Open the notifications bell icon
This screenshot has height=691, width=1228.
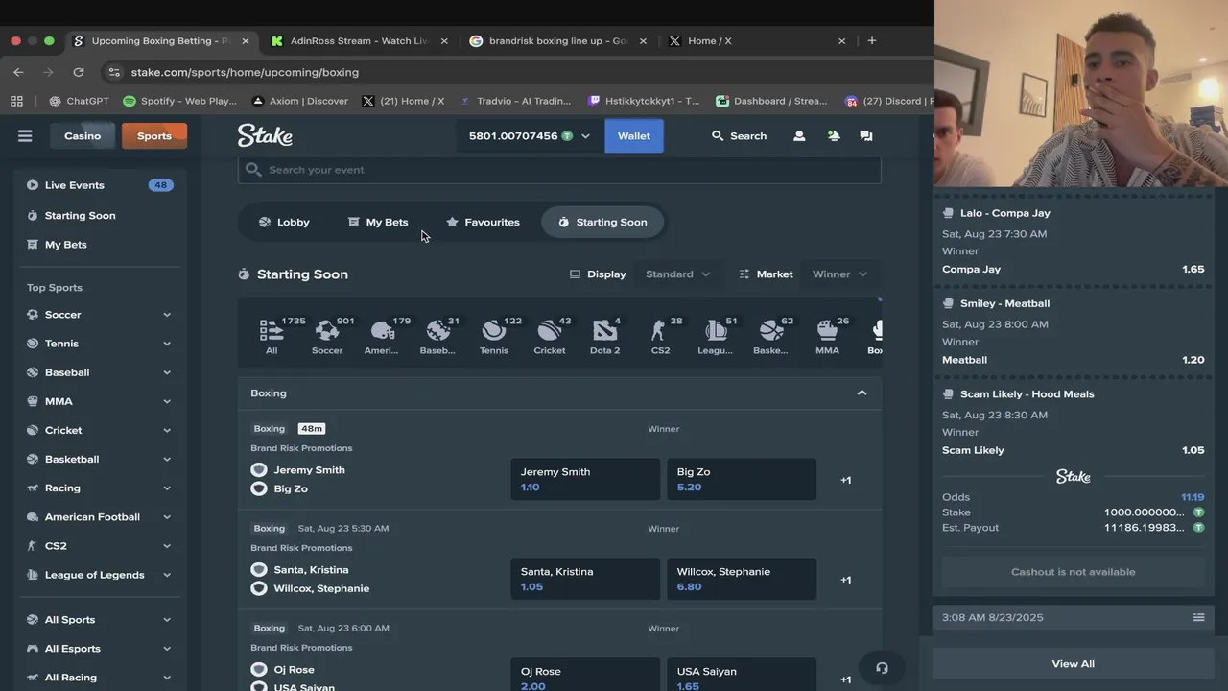click(834, 136)
